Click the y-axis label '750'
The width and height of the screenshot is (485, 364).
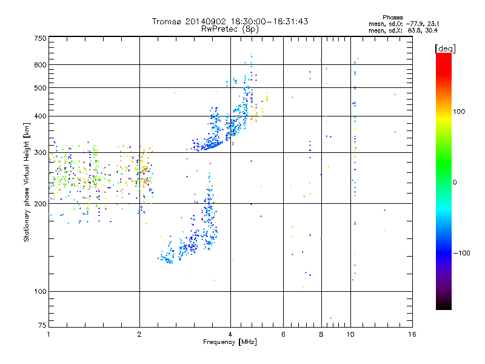tap(40, 38)
